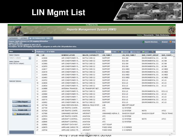Select LIN A29744 in the last row
This screenshot has width=183, height=137.
coord(44,130)
